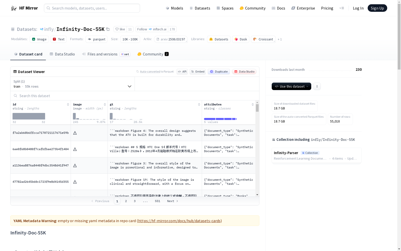Switch to the Data Studio tab
The image size is (401, 251).
click(x=62, y=54)
